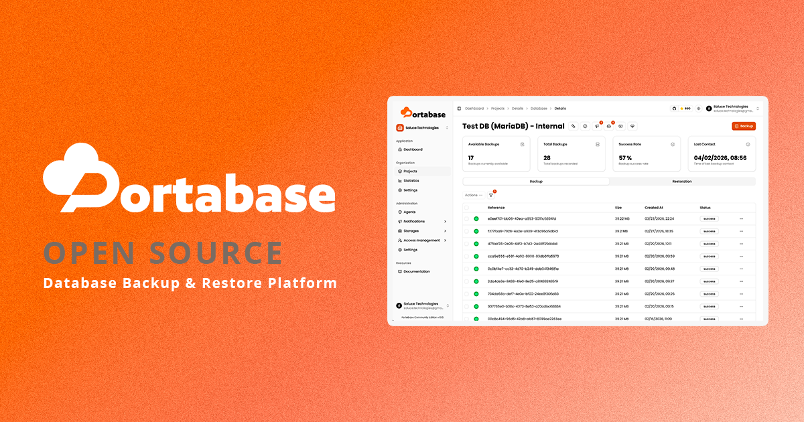804x422 pixels.
Task: Click the icon just left of the diamond icon
Action: point(620,126)
